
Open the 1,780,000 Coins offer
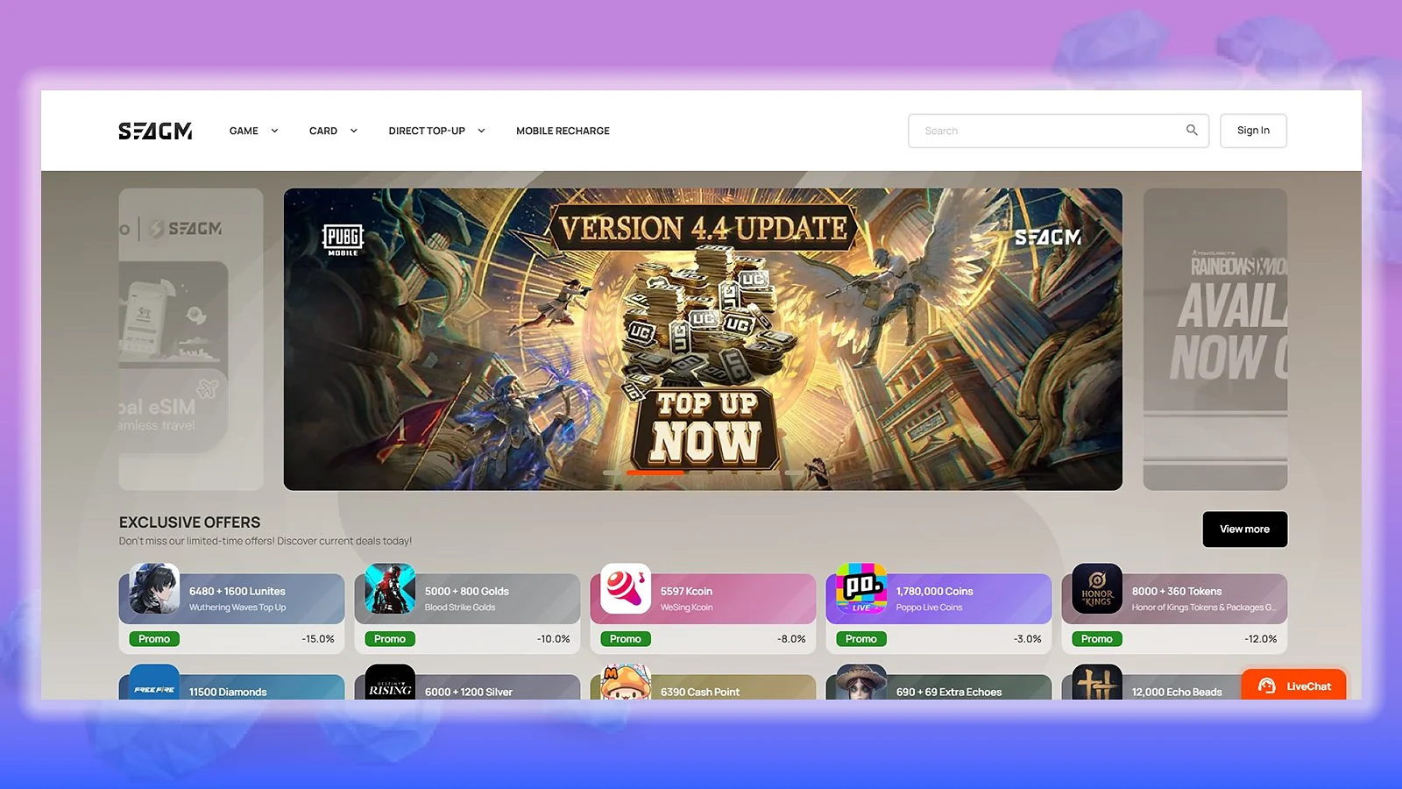tap(938, 614)
